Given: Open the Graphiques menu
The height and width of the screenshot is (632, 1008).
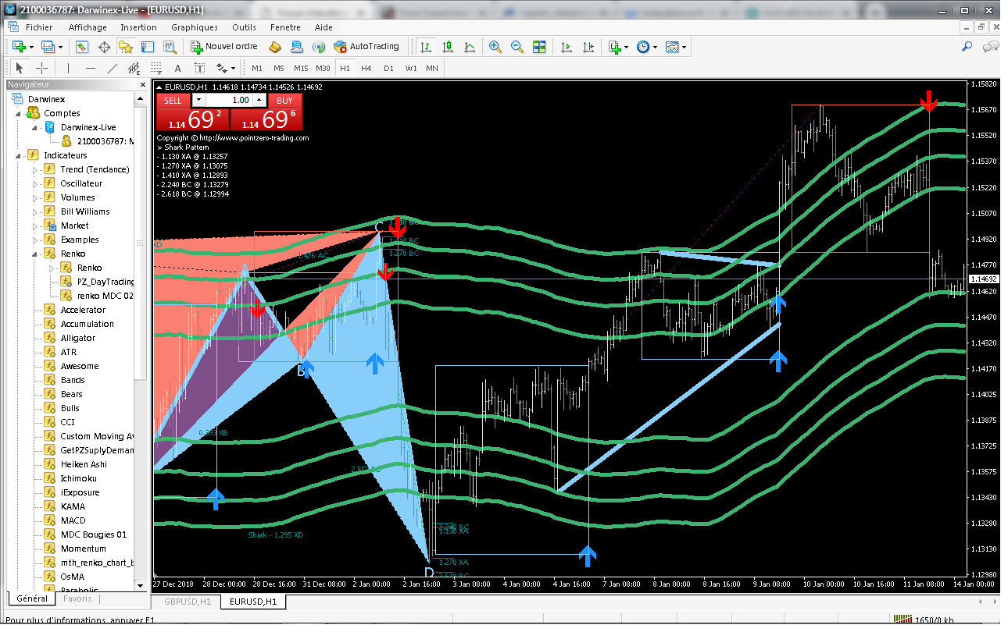Looking at the screenshot, I should pos(194,27).
